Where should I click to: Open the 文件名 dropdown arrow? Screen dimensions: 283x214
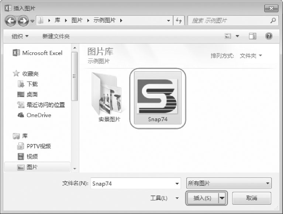[x=177, y=183]
